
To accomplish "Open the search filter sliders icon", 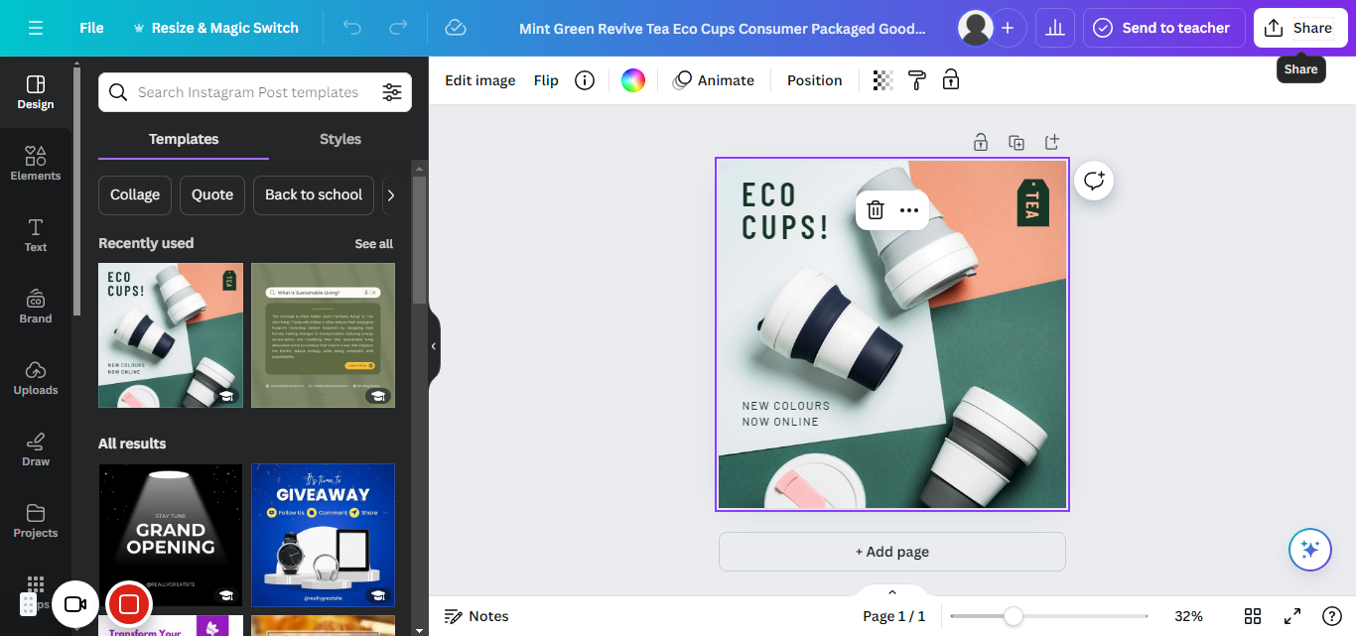I will 392,92.
